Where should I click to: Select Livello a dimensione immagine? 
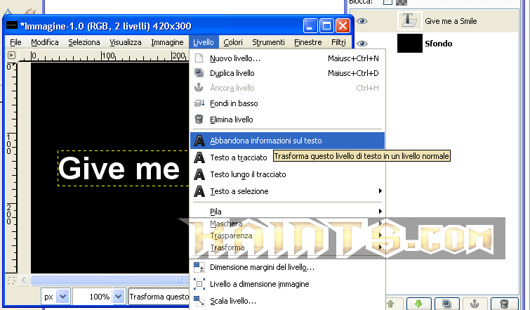pos(287,284)
